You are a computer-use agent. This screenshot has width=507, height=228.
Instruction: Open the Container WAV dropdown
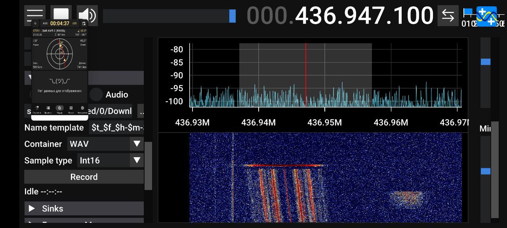click(105, 144)
